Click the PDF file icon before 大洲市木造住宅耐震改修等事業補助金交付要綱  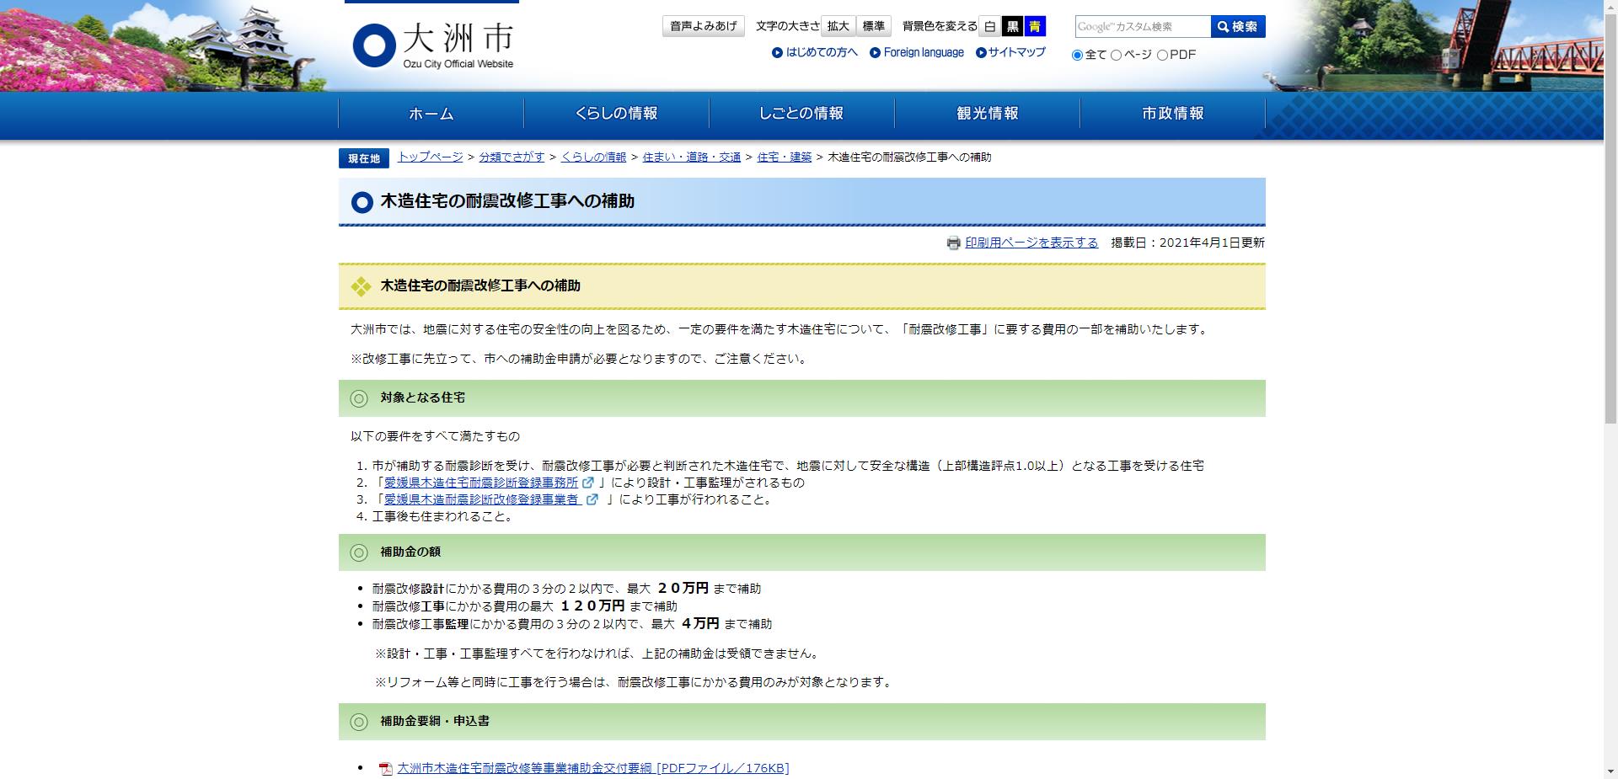click(384, 767)
